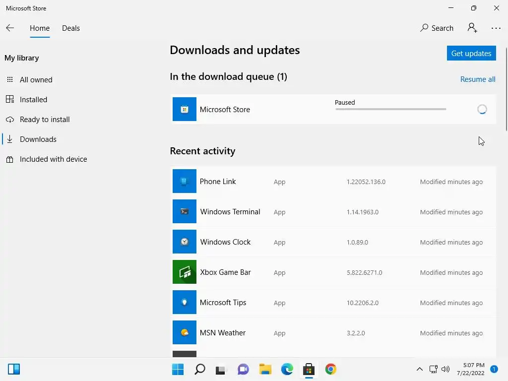Click the All owned grid icon

(10, 79)
